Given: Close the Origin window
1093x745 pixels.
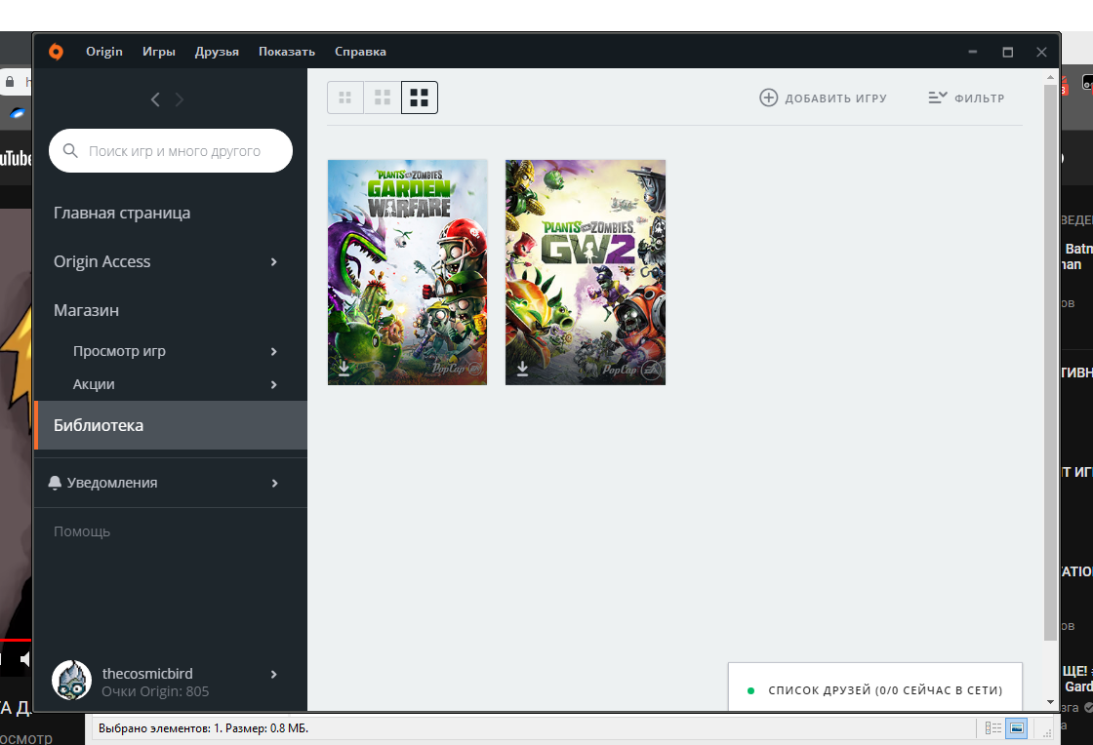Looking at the screenshot, I should (1041, 52).
